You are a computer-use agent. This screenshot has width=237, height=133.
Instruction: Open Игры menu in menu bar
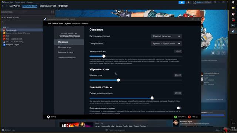(x=23, y=2)
